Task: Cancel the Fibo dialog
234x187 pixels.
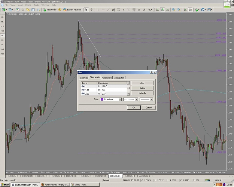Action: pyautogui.click(x=149, y=107)
